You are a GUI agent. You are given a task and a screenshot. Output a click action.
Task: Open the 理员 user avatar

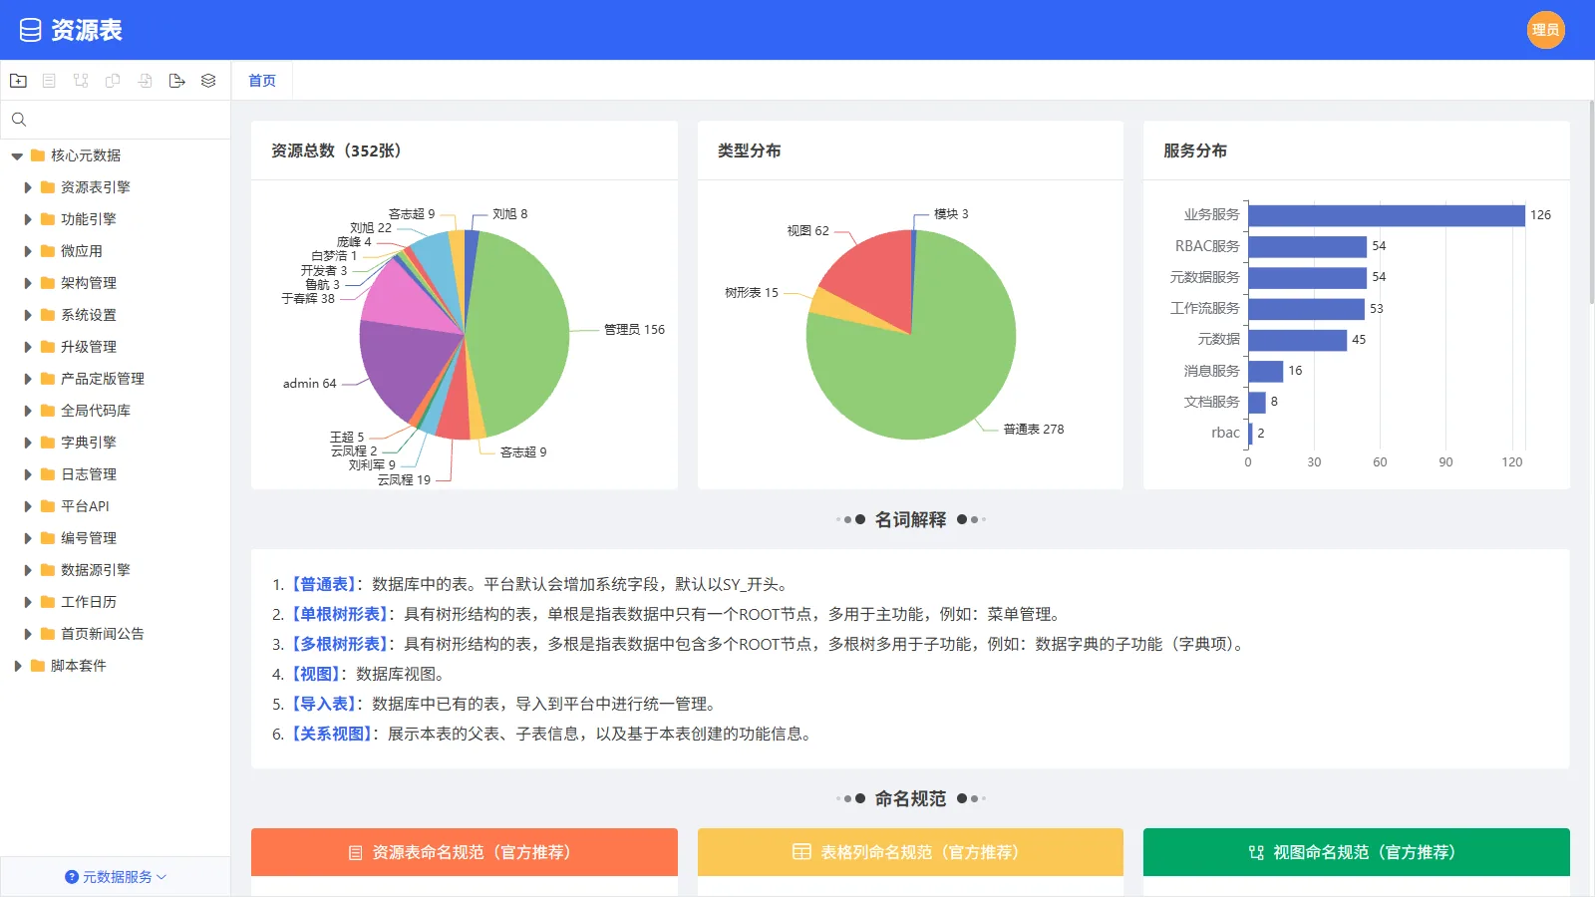coord(1545,30)
